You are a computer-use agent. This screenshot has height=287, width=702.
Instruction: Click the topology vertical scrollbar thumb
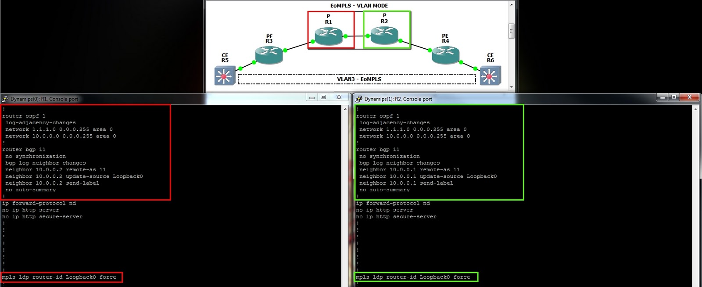pyautogui.click(x=511, y=31)
